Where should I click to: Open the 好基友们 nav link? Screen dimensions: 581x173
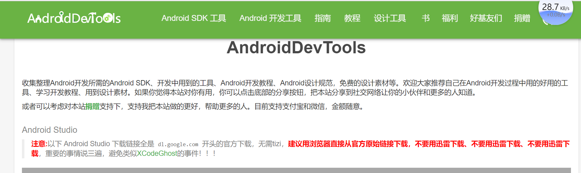[486, 18]
